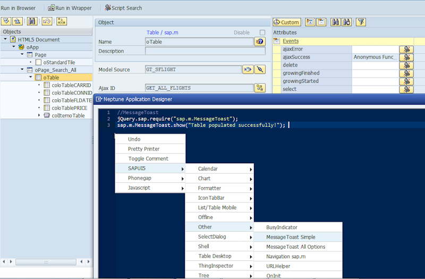Open the Table Desktop submenu
The image size is (425, 279).
(x=219, y=256)
